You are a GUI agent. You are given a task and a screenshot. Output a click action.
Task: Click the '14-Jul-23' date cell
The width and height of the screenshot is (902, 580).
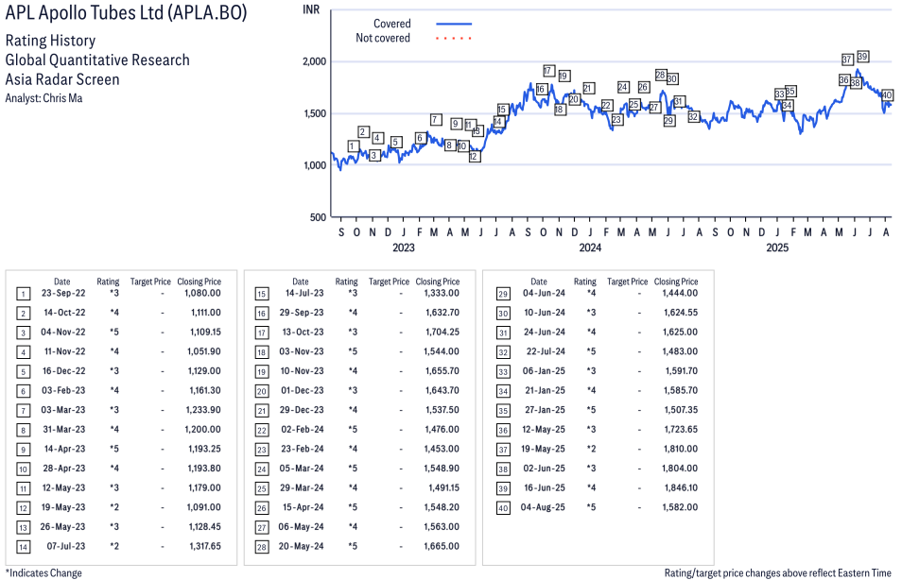304,293
